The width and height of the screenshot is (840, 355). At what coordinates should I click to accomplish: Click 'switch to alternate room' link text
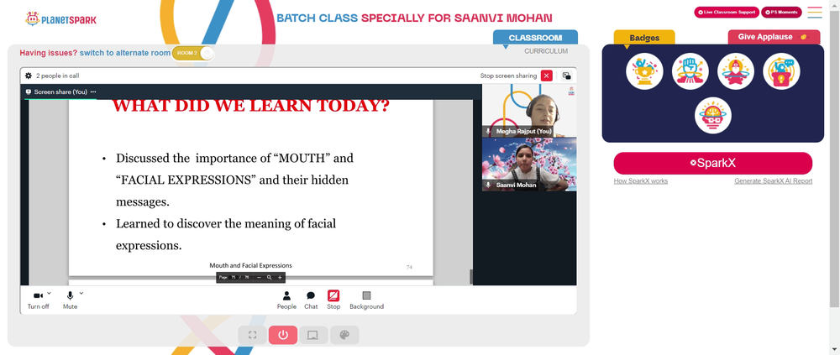point(125,53)
